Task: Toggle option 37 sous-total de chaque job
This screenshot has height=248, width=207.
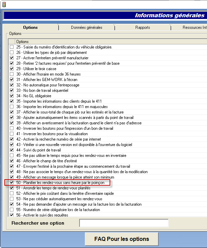Action: click(x=12, y=112)
